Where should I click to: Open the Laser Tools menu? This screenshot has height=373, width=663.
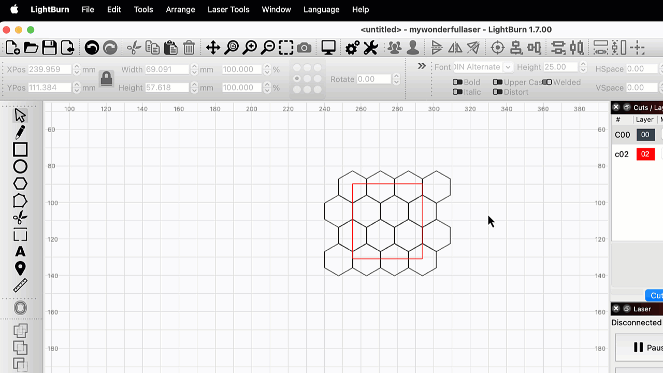tap(228, 9)
